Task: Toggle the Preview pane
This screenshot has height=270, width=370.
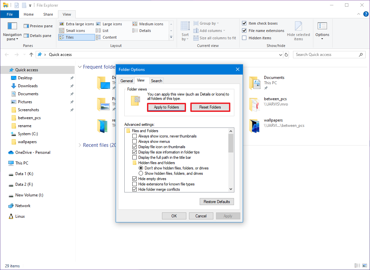Action: [x=38, y=26]
